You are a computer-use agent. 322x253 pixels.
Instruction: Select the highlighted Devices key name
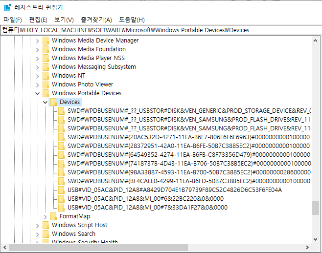70,102
